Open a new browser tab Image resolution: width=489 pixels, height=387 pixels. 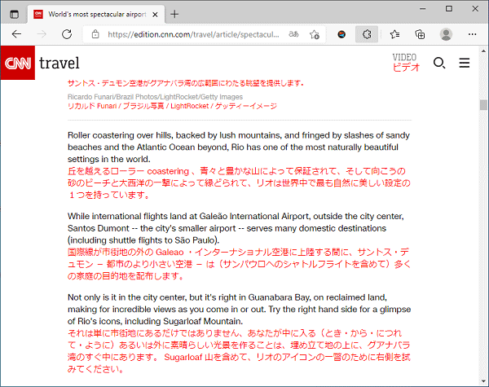tap(174, 14)
